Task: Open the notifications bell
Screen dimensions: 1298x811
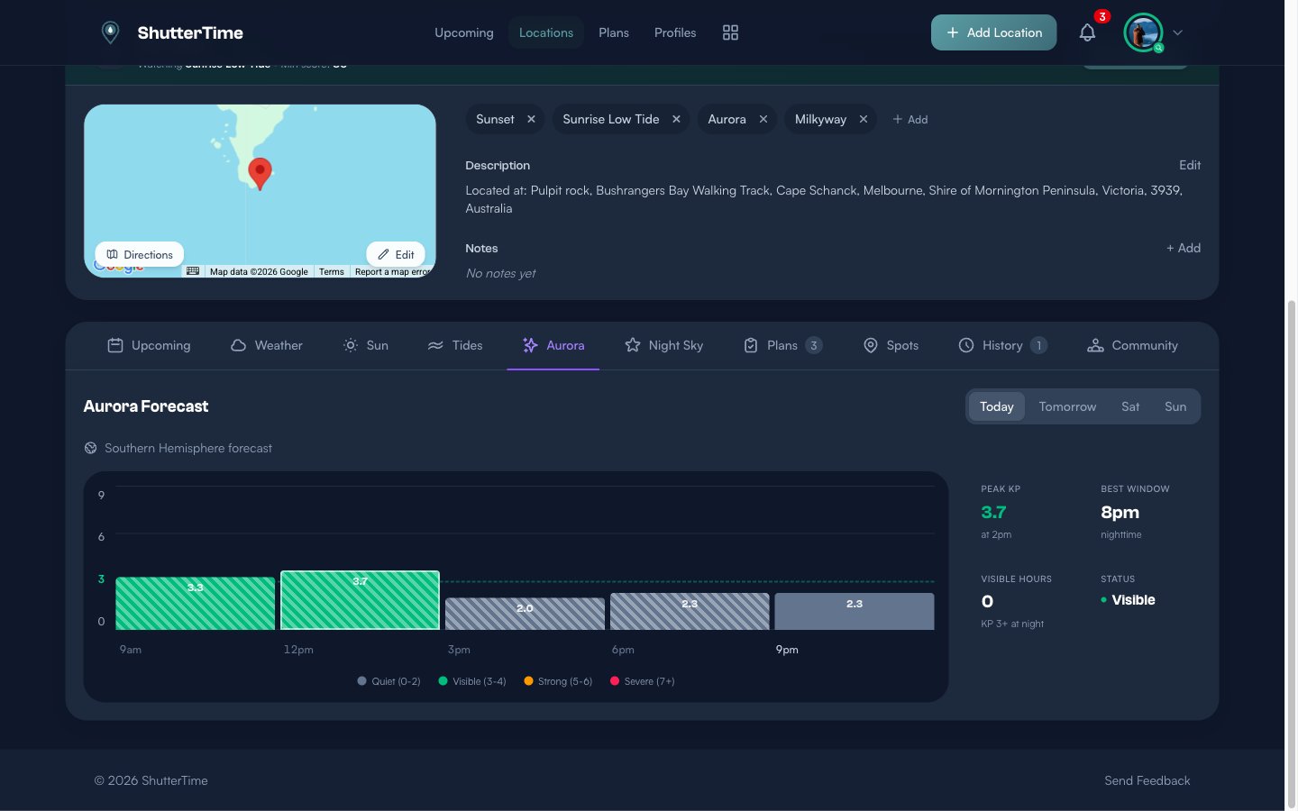Action: tap(1088, 32)
